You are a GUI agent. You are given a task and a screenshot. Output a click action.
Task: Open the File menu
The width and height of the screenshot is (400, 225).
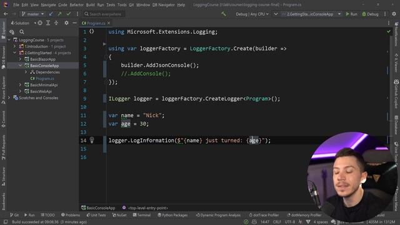tap(16, 5)
